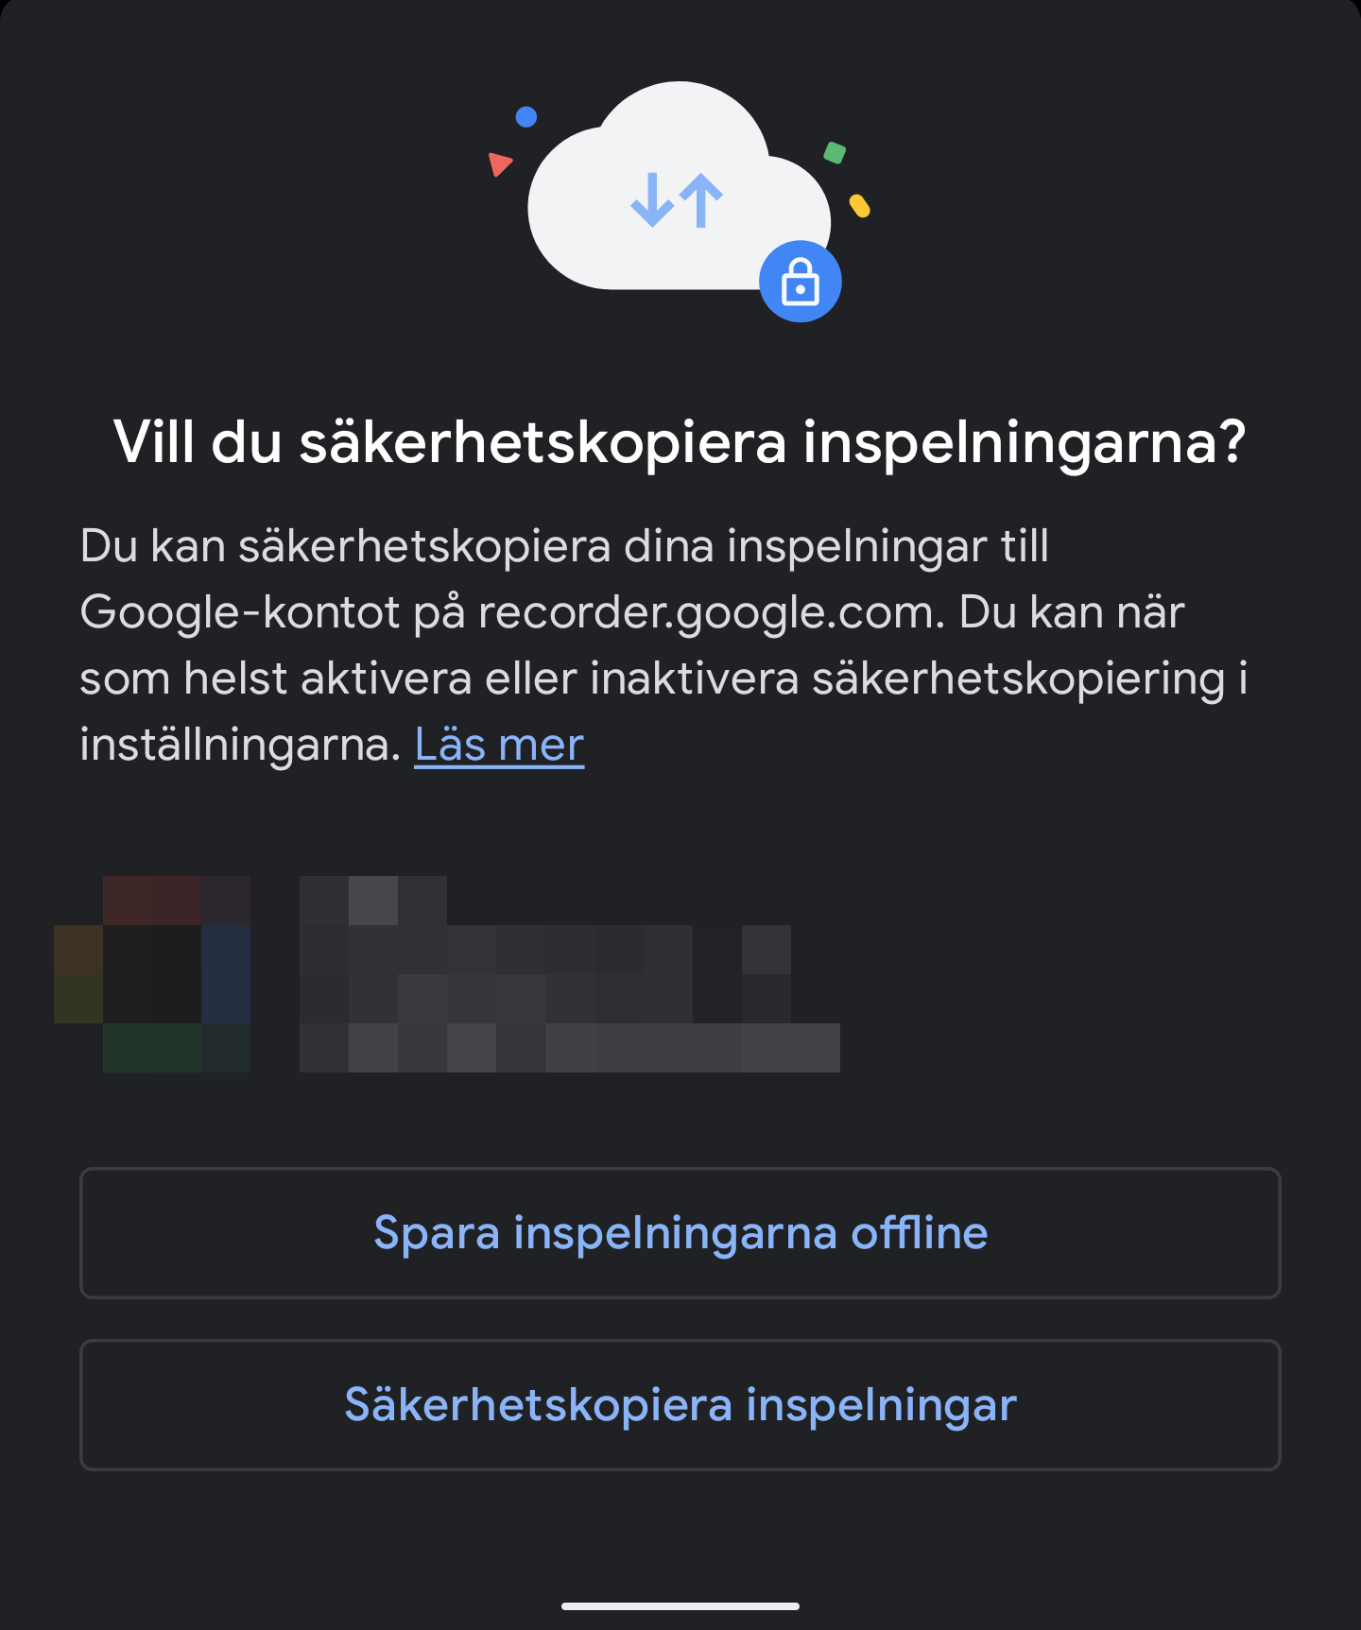Tap the blue dot decoration
This screenshot has width=1361, height=1630.
[x=526, y=116]
